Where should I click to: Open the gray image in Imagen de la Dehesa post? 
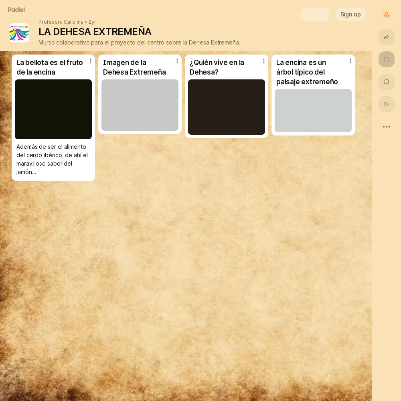(140, 105)
